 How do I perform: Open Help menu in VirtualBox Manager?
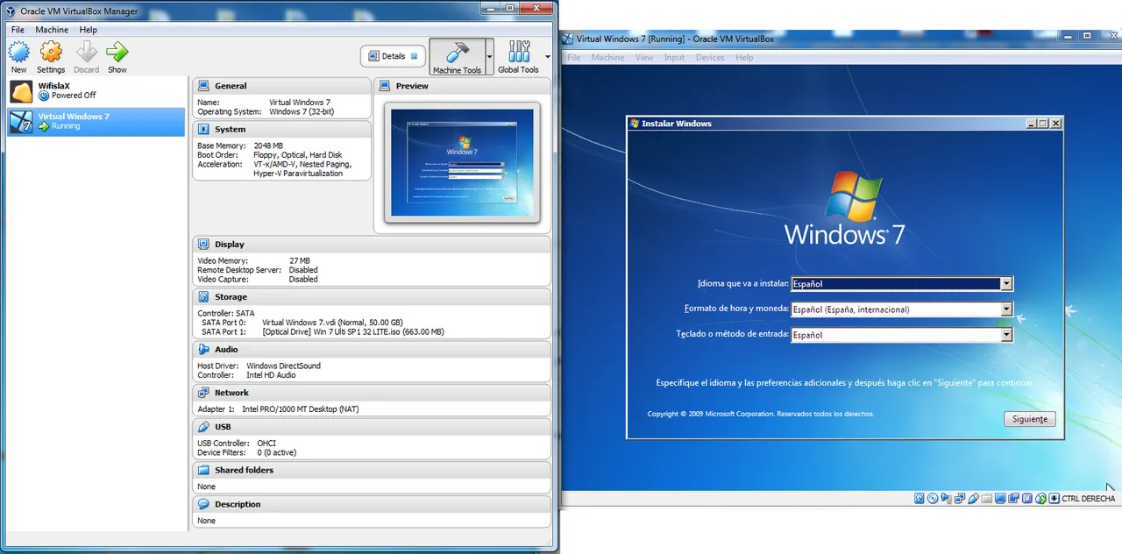88,30
